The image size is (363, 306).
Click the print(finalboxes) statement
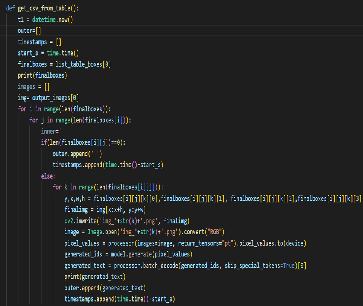click(x=43, y=75)
